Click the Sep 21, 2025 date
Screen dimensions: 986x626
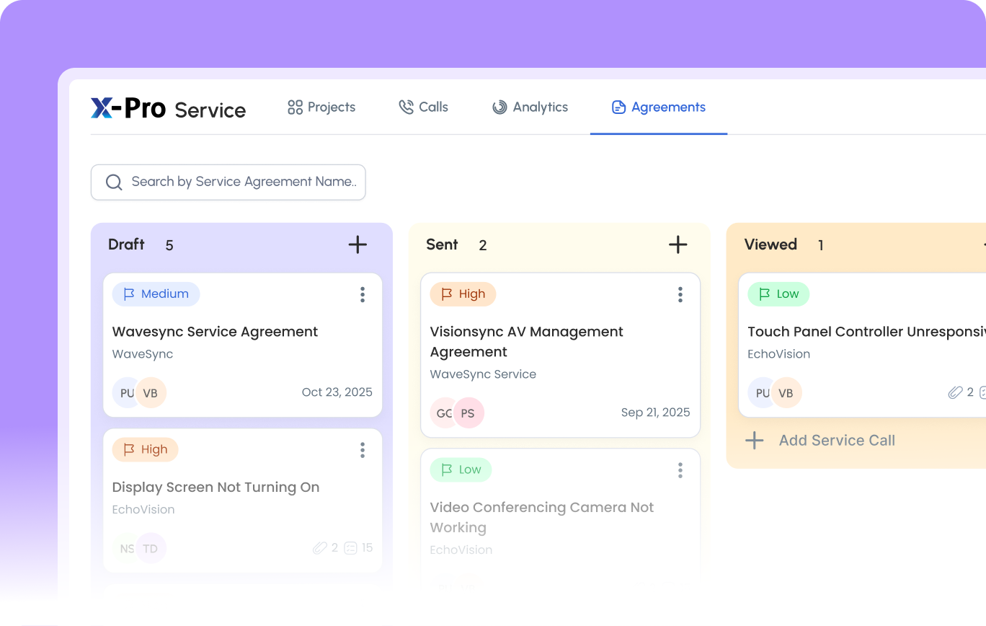coord(656,413)
